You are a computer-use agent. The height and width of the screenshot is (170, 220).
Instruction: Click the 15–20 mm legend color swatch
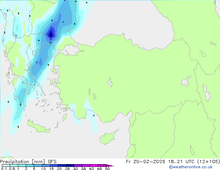pos(54,165)
